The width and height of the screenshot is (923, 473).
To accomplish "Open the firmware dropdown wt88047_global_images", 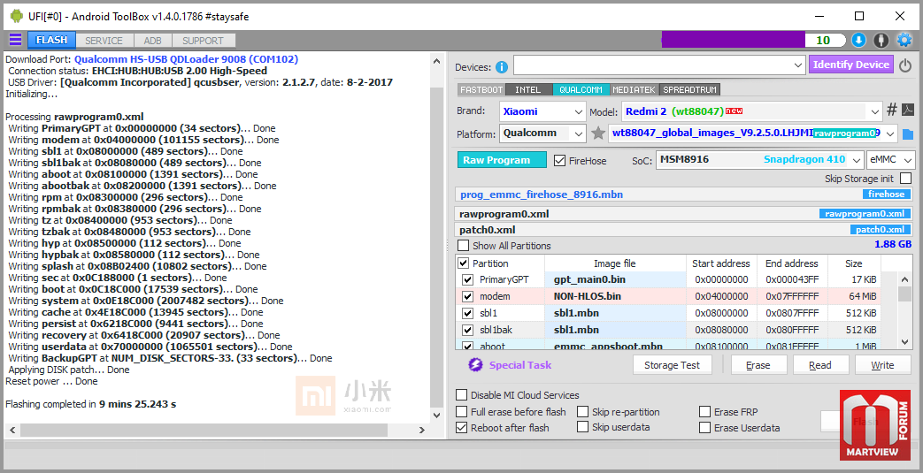I will (753, 133).
